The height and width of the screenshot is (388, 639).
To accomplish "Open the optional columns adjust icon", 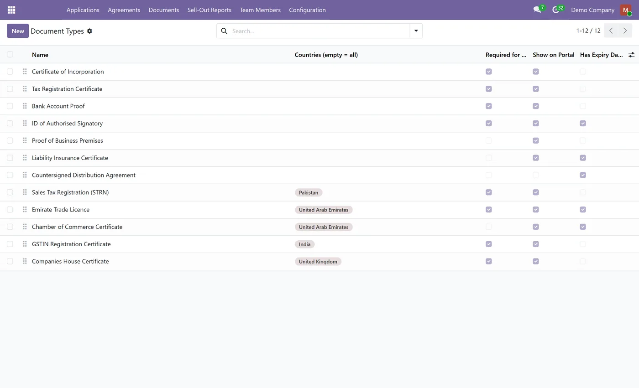I will pyautogui.click(x=631, y=55).
